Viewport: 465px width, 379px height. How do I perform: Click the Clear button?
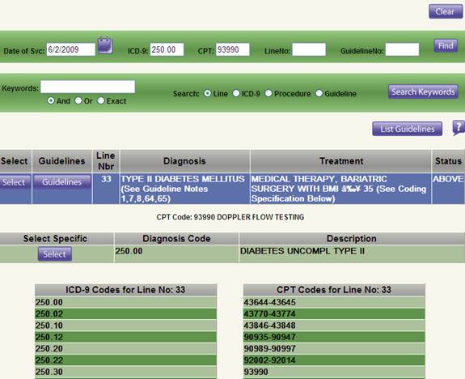pos(446,11)
